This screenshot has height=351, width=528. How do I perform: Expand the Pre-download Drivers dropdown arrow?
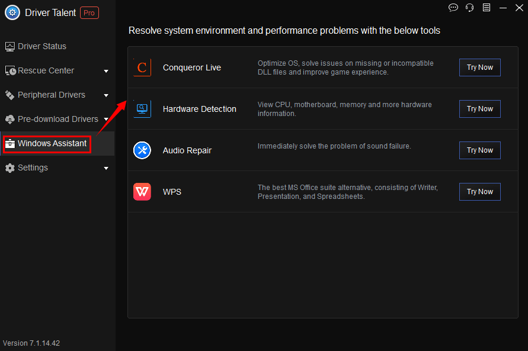pyautogui.click(x=106, y=120)
